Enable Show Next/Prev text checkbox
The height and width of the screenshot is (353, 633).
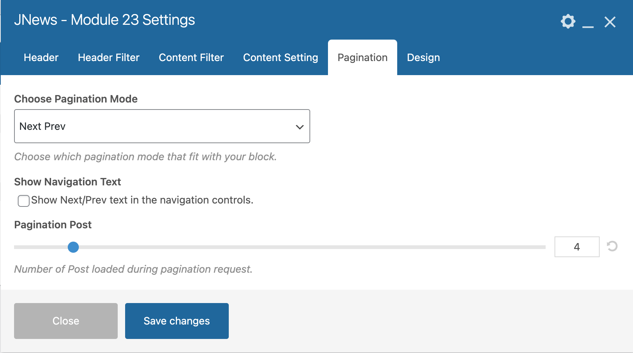pyautogui.click(x=24, y=201)
